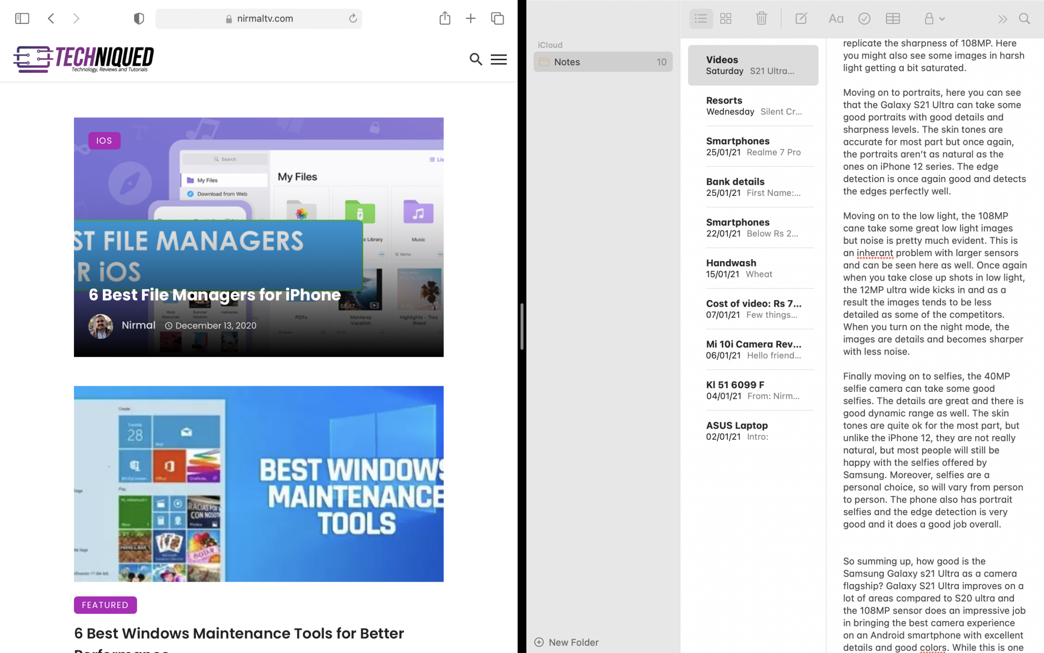Open the Windows Maintenance Tools article title
1044x653 pixels.
pos(239,640)
